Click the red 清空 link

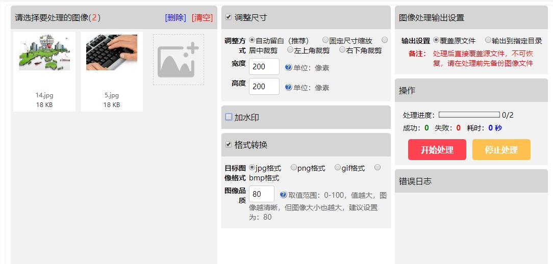pos(202,17)
